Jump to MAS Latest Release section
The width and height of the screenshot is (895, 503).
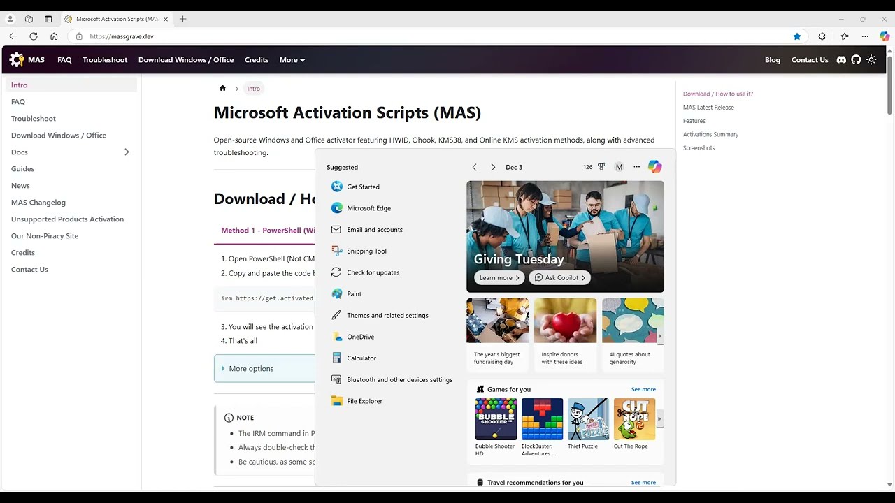click(x=708, y=108)
